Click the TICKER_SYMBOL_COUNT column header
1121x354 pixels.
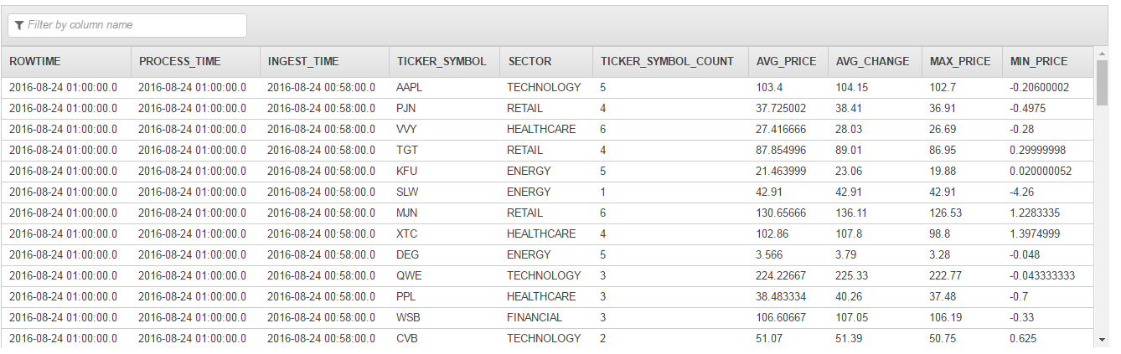click(671, 61)
